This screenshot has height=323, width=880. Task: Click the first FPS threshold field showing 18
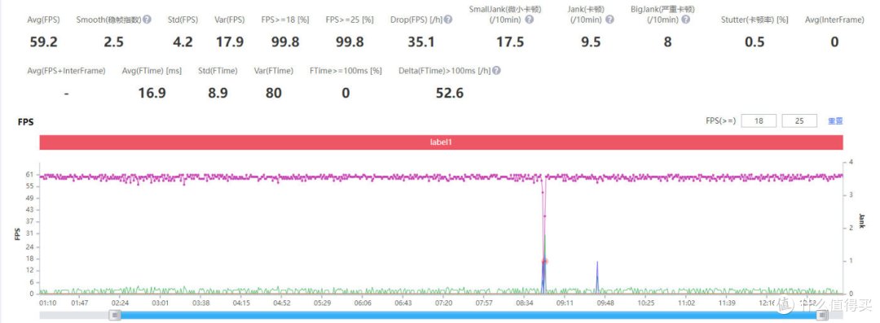tap(759, 120)
